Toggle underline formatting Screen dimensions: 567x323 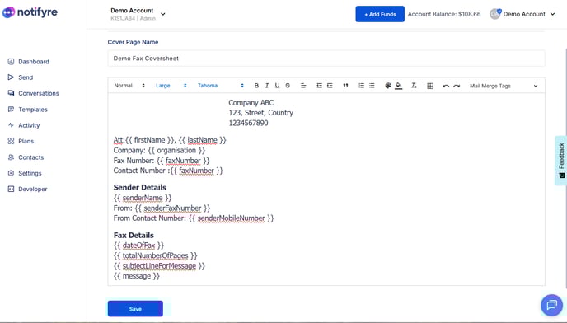coord(278,86)
